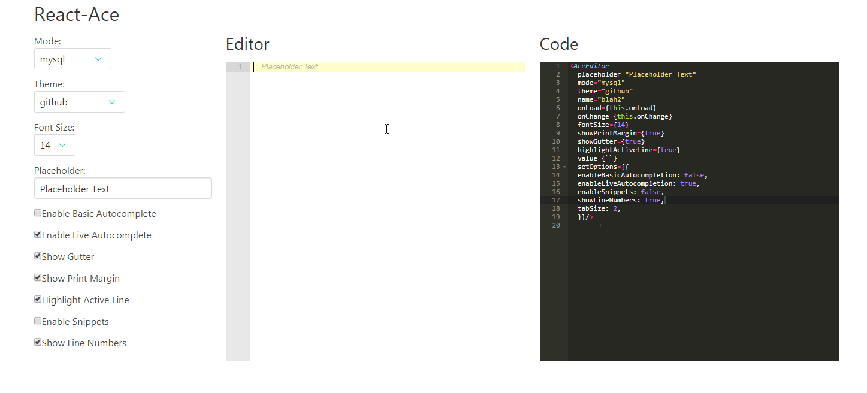
Task: Collapse the fold arrow on code line 13
Action: pos(564,167)
